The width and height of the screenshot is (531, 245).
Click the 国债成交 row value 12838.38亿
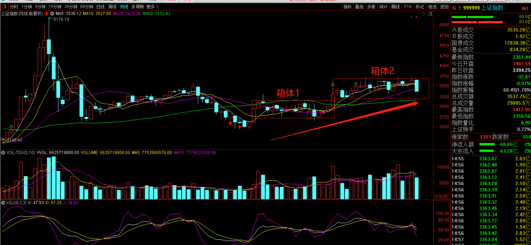(517, 43)
